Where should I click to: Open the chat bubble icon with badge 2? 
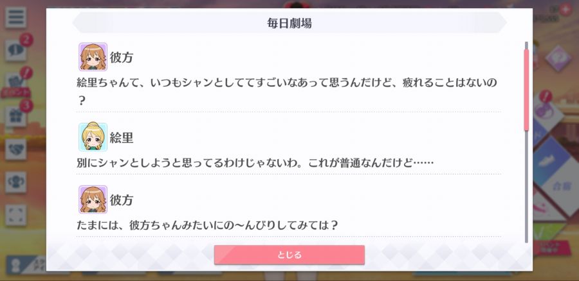coord(16,51)
